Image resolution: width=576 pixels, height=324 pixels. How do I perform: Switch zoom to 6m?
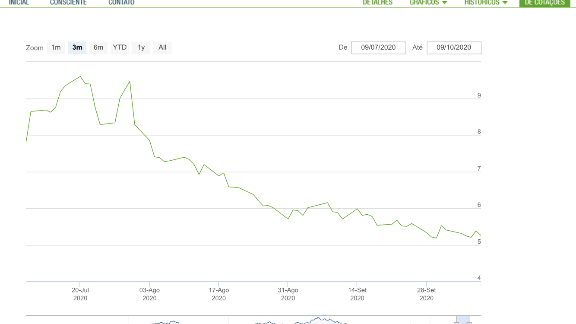[x=98, y=48]
